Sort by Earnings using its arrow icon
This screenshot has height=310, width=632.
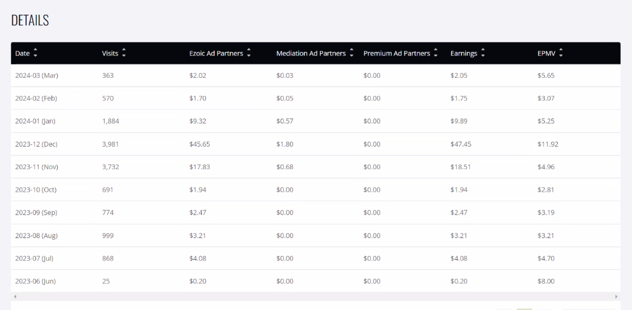click(483, 53)
